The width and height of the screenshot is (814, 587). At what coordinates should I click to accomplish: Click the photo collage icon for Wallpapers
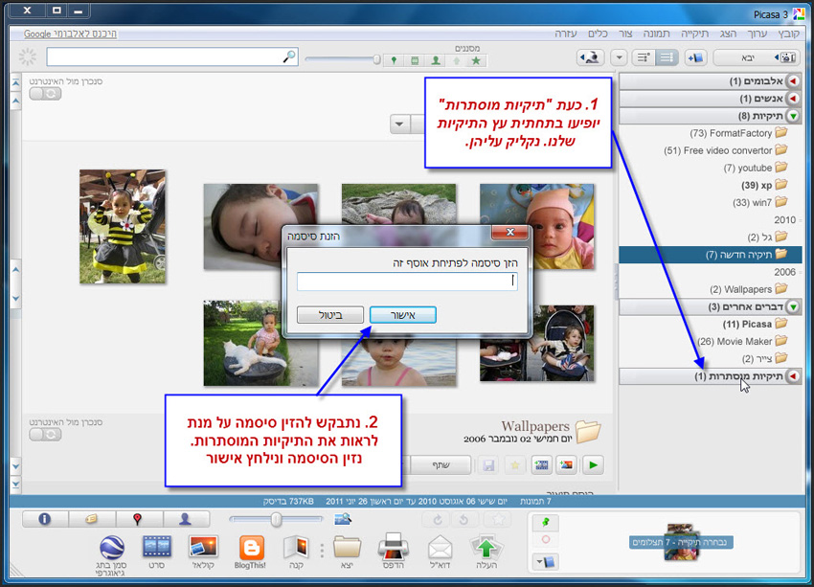pyautogui.click(x=566, y=465)
